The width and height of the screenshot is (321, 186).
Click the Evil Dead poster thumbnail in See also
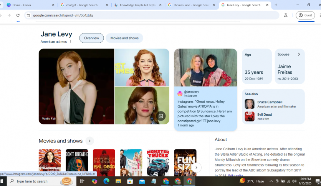coord(250,116)
